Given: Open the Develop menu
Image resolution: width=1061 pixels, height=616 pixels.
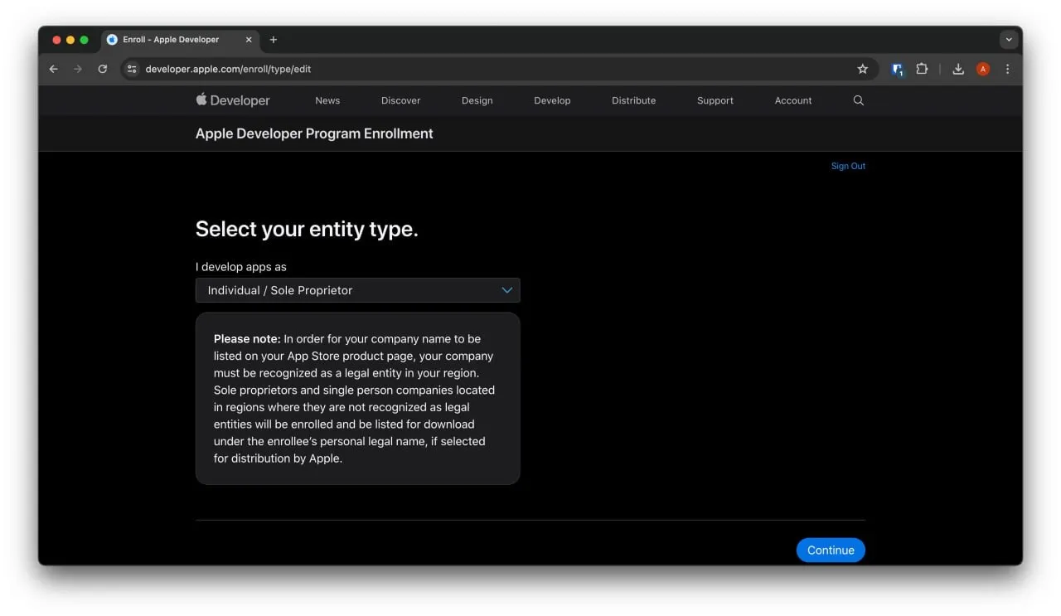Looking at the screenshot, I should tap(552, 100).
